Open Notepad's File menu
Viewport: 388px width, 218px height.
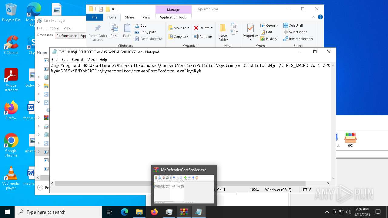[x=55, y=60]
